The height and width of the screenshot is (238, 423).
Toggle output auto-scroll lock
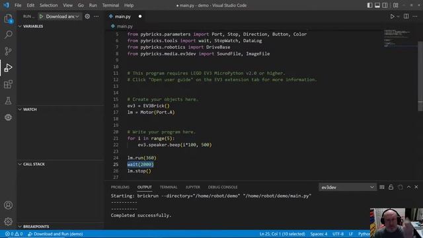pos(391,187)
